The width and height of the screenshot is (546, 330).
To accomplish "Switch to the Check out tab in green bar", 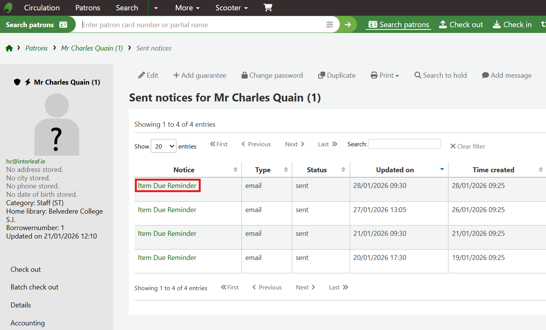I will click(461, 25).
